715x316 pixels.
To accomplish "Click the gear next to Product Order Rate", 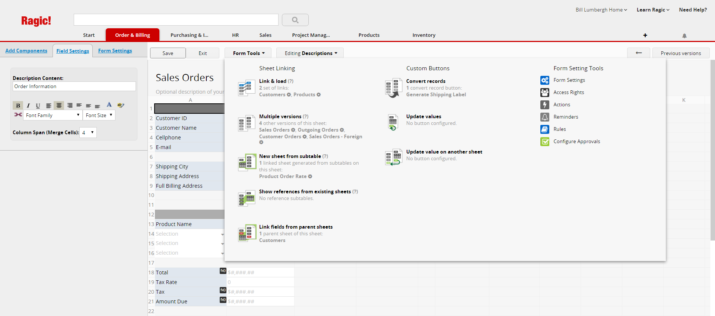I will click(x=310, y=177).
